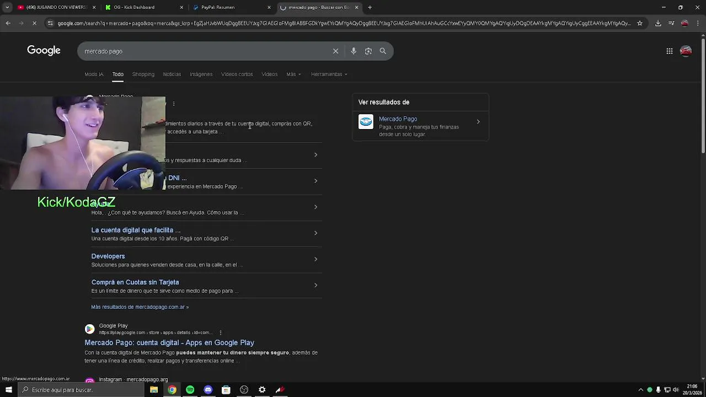The width and height of the screenshot is (706, 397).
Task: Open Discord from the taskbar
Action: tap(208, 390)
